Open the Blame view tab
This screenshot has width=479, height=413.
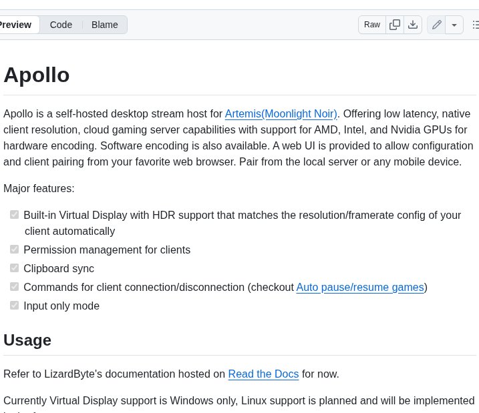point(104,25)
